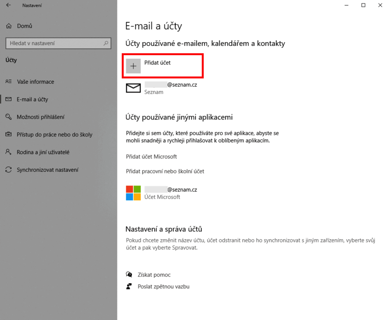Click the back arrow in Nastavení
Viewport: 388px width, 320px height.
click(x=8, y=5)
